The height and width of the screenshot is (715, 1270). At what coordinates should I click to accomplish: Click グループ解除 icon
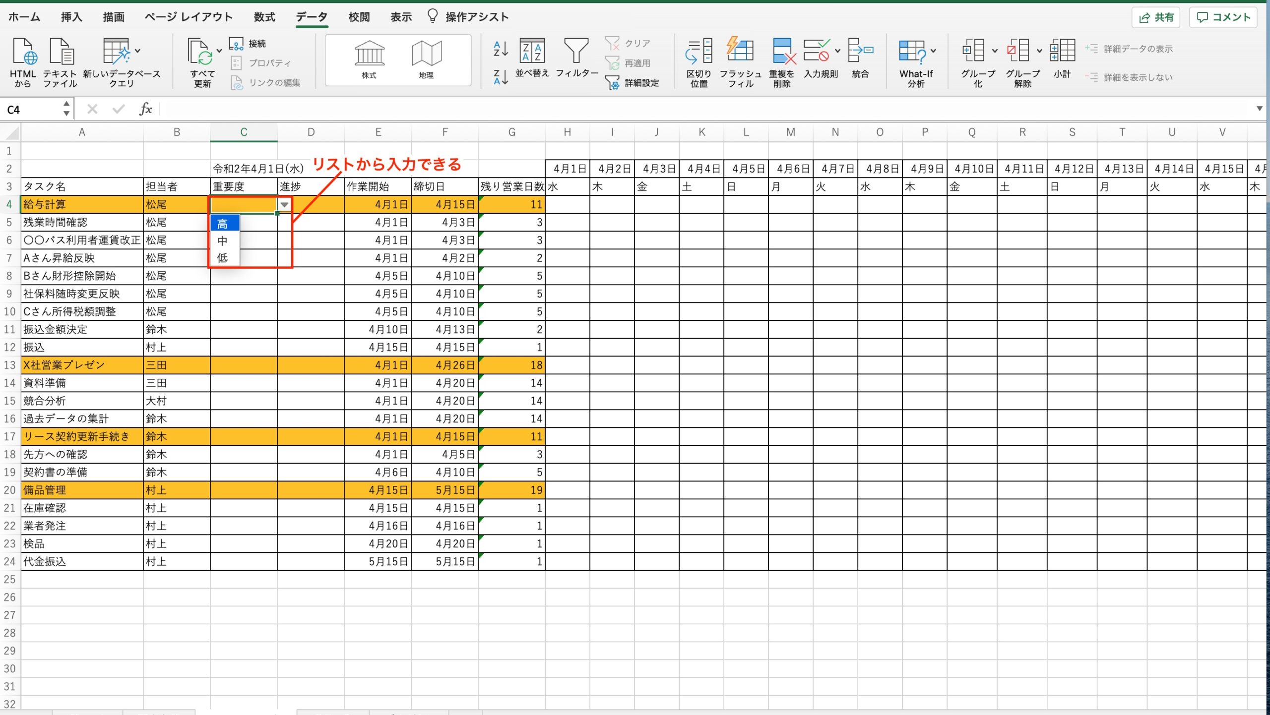1019,51
